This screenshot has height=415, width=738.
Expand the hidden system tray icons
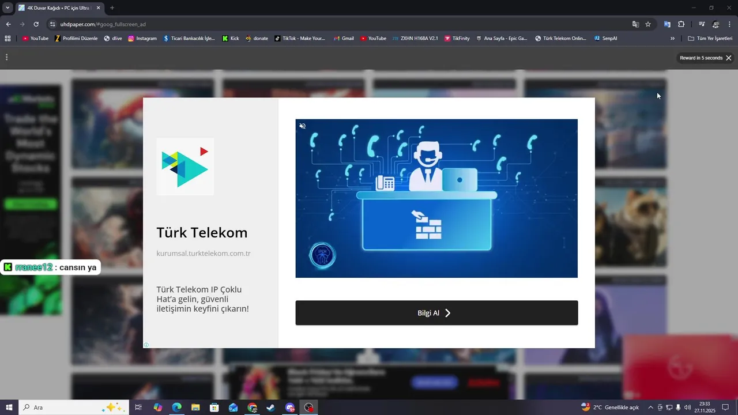click(x=651, y=408)
